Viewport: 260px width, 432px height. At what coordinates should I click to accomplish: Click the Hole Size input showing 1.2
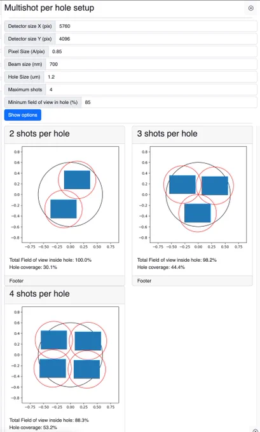[x=150, y=77]
